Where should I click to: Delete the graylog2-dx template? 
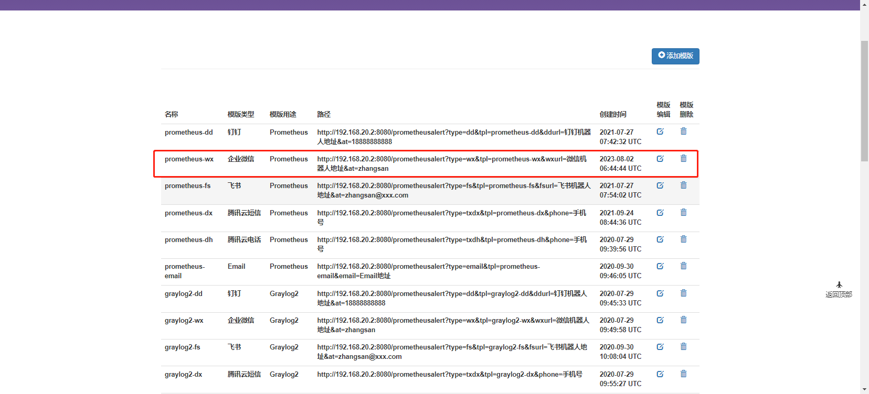pos(683,374)
